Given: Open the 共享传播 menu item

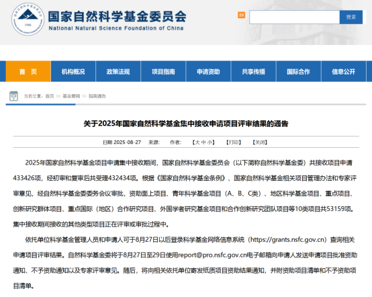Looking at the screenshot, I should (x=253, y=71).
